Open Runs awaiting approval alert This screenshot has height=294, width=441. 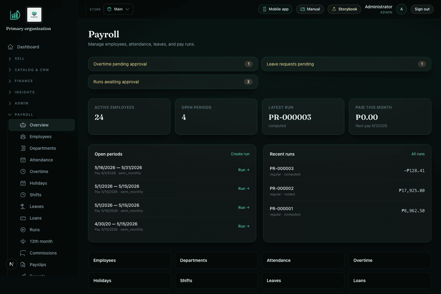point(173,82)
